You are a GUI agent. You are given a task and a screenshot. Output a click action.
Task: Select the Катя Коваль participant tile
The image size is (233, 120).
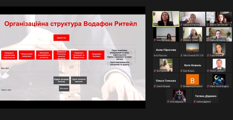(193, 65)
